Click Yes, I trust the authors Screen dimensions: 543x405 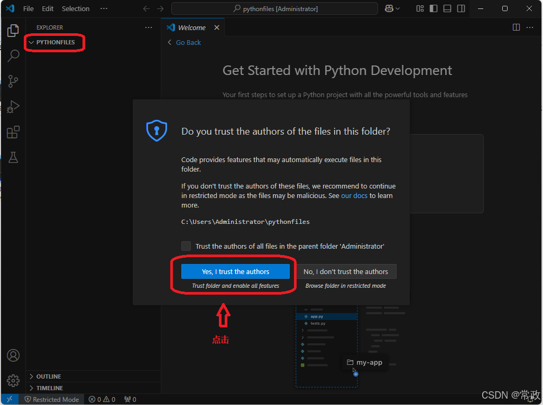(235, 271)
